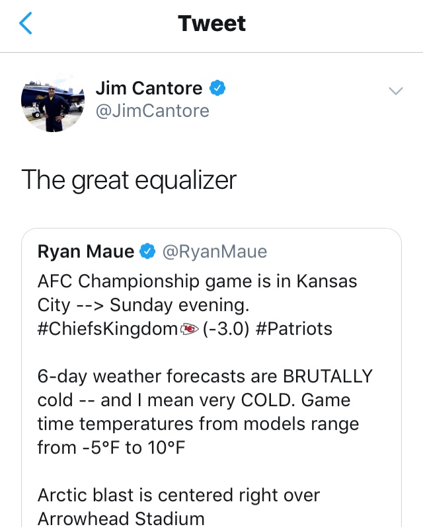
Task: Open the Jim Cantore display name
Action: [150, 88]
